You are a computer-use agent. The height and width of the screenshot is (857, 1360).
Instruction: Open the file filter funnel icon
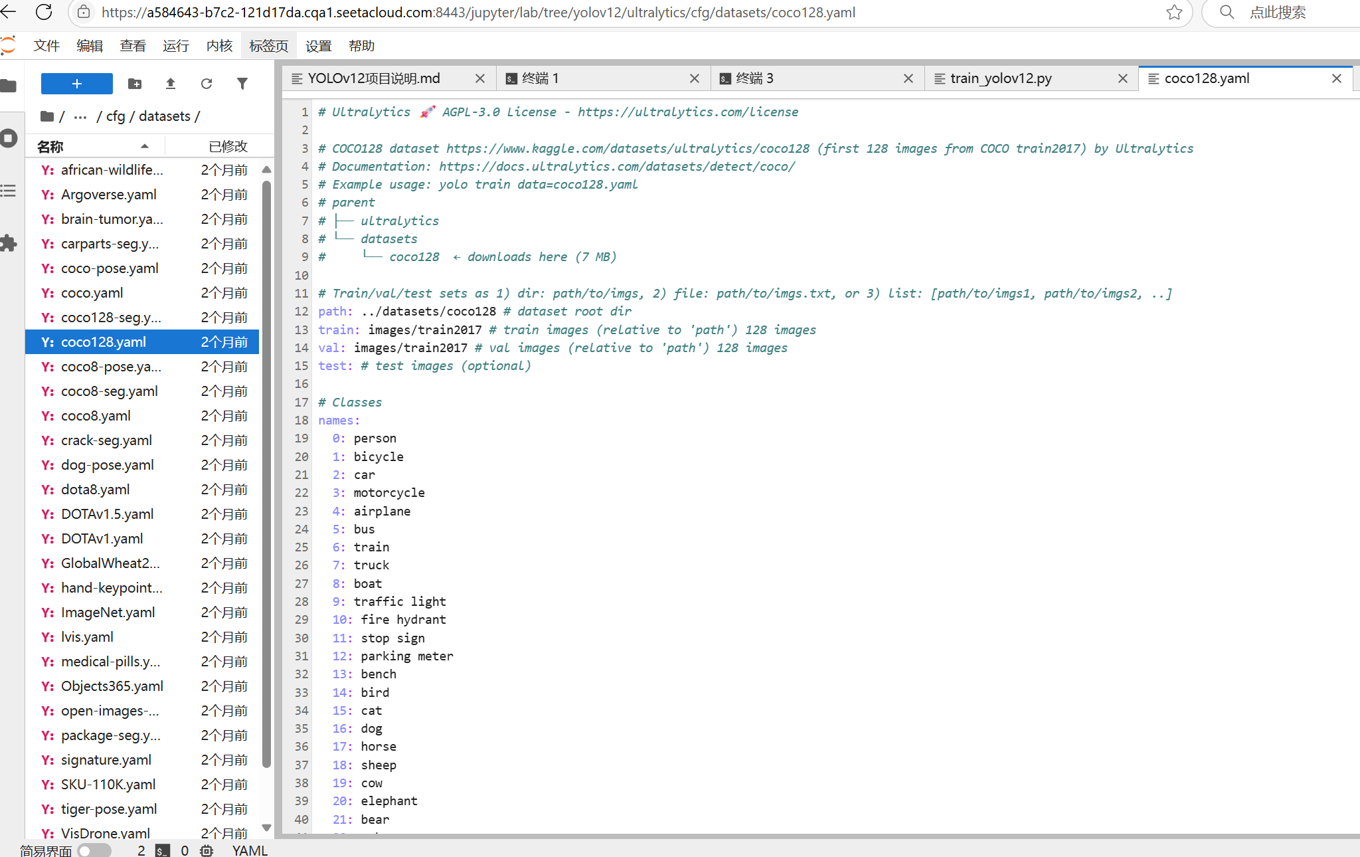tap(242, 84)
